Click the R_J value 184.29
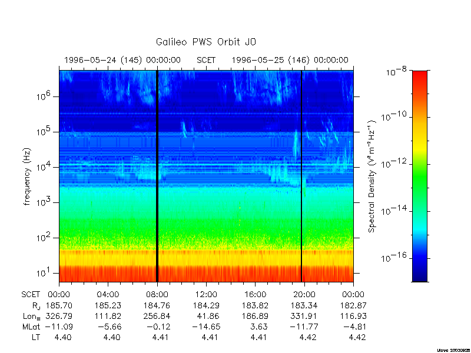The image size is (471, 353). 206,305
